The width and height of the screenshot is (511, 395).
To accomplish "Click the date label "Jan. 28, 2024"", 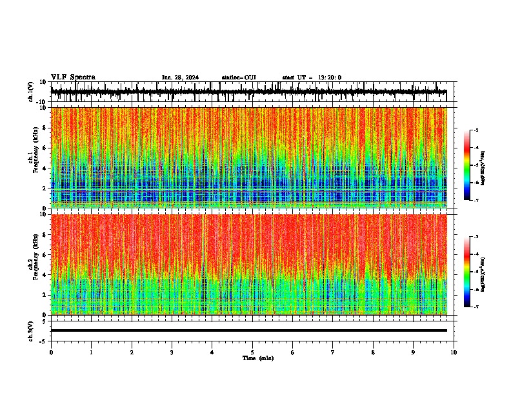I will coord(180,77).
